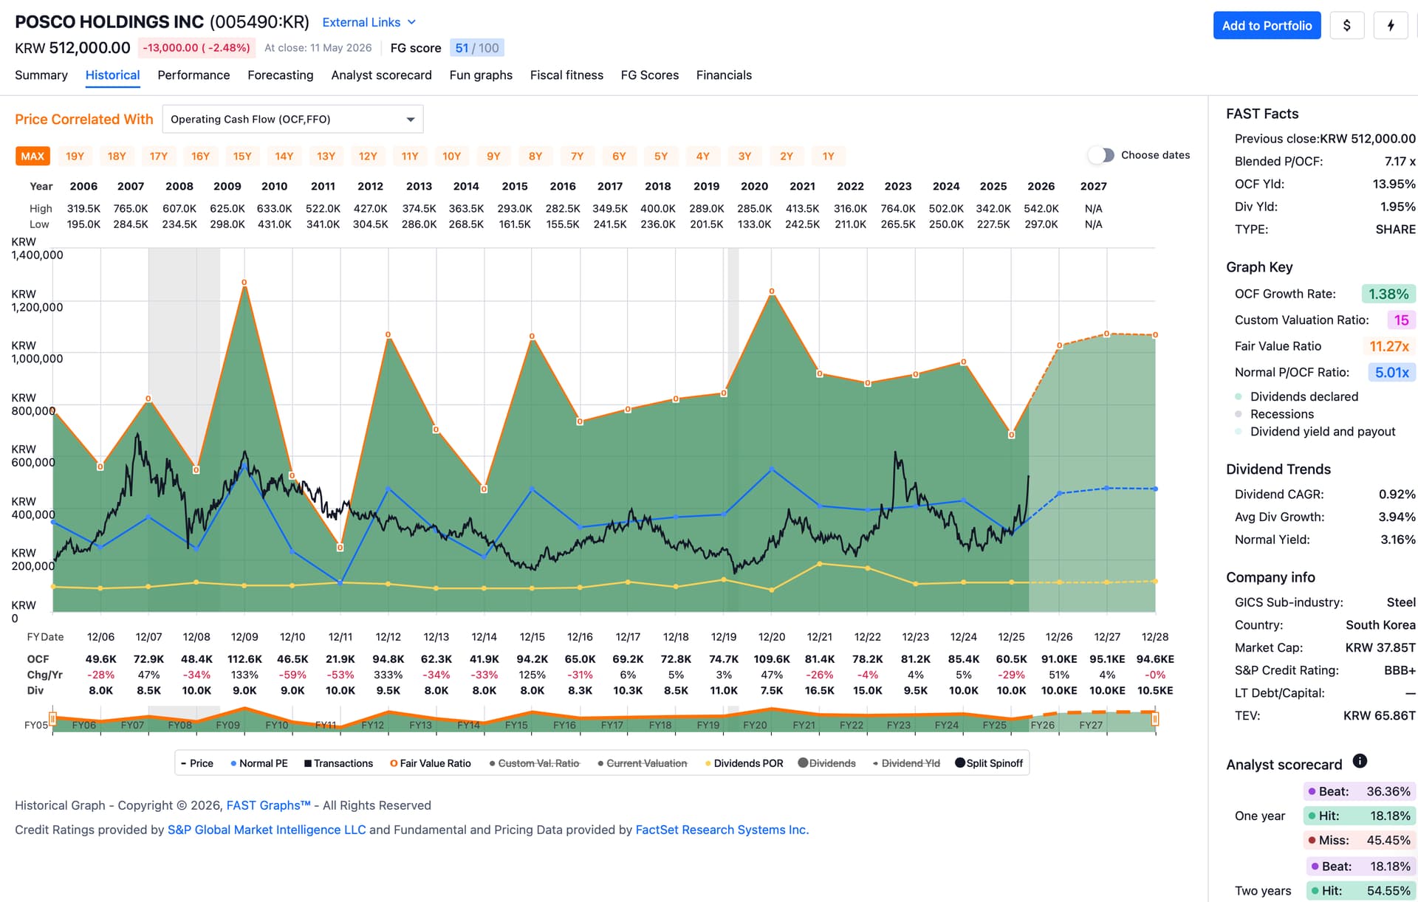Open the FactSet Research Systems Inc. link
The image size is (1418, 902).
pyautogui.click(x=722, y=830)
